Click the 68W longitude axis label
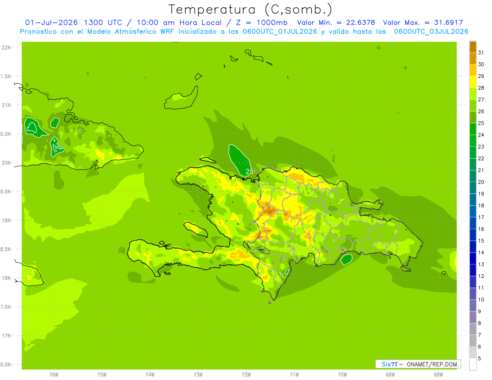 coord(438,374)
